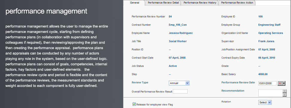
Task: Toggle Release for employee view Flag
Action: pos(134,104)
